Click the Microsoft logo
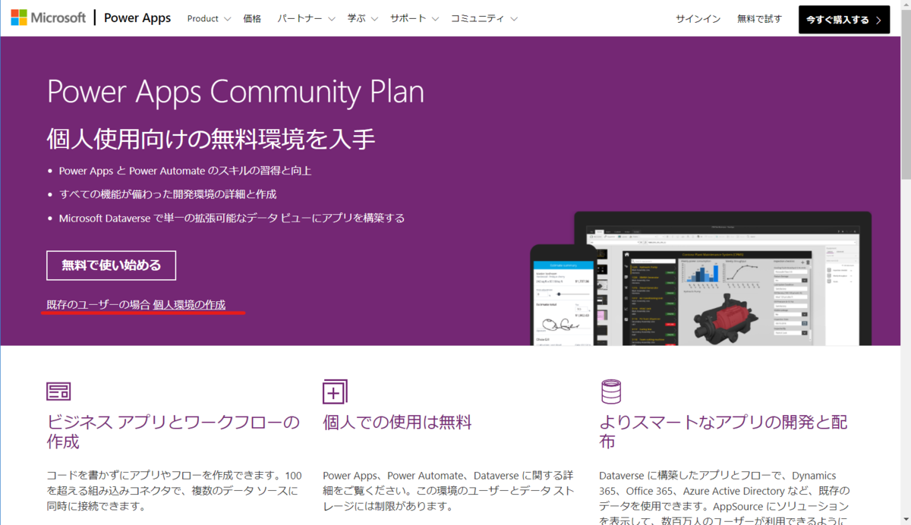This screenshot has height=525, width=911. point(48,17)
